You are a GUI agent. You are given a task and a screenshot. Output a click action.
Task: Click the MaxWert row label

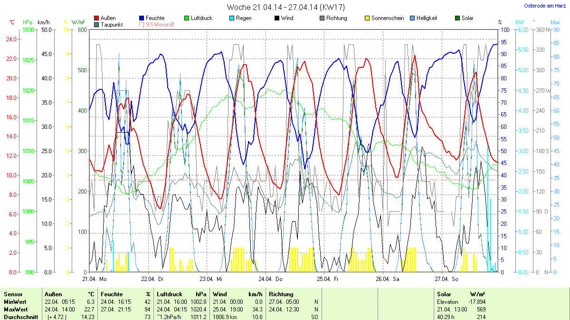(15, 310)
